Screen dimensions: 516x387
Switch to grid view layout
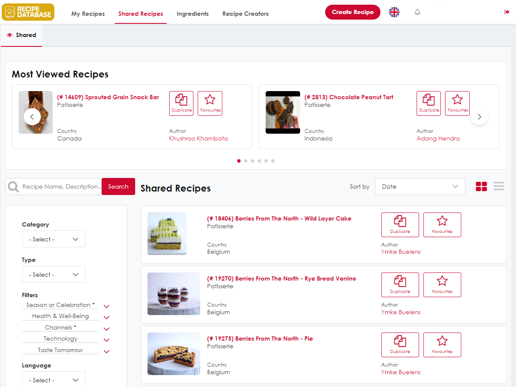481,186
